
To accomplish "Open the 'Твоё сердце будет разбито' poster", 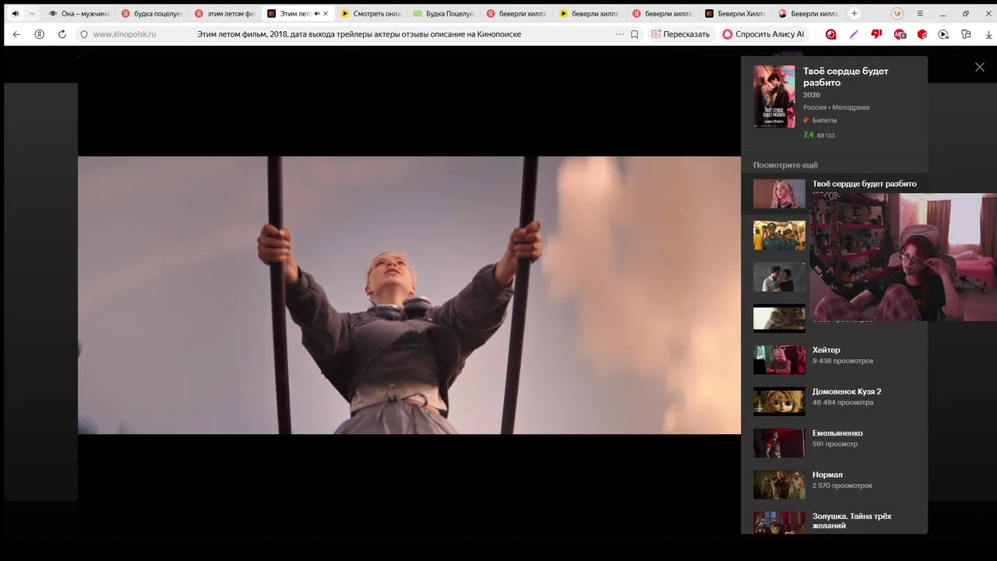I will (x=774, y=96).
